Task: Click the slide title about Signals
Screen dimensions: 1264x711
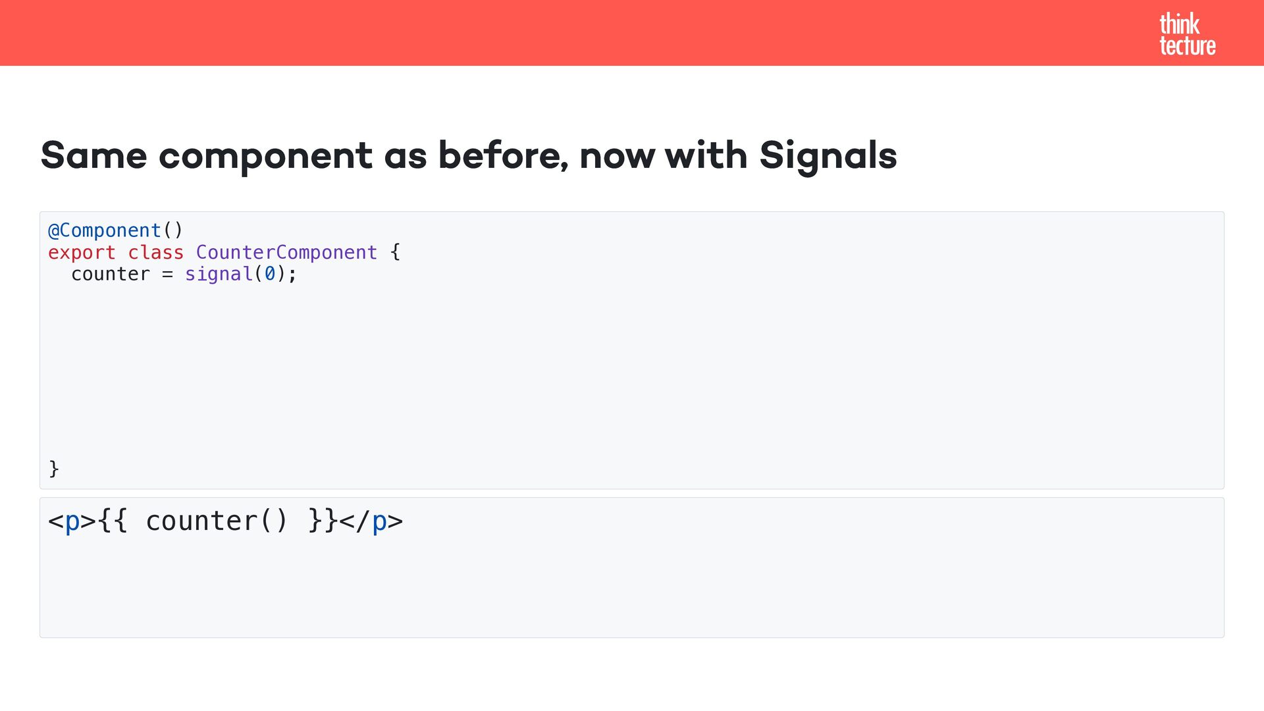Action: tap(468, 156)
